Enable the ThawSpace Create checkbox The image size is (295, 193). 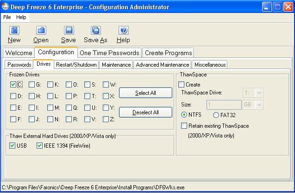pos(182,84)
